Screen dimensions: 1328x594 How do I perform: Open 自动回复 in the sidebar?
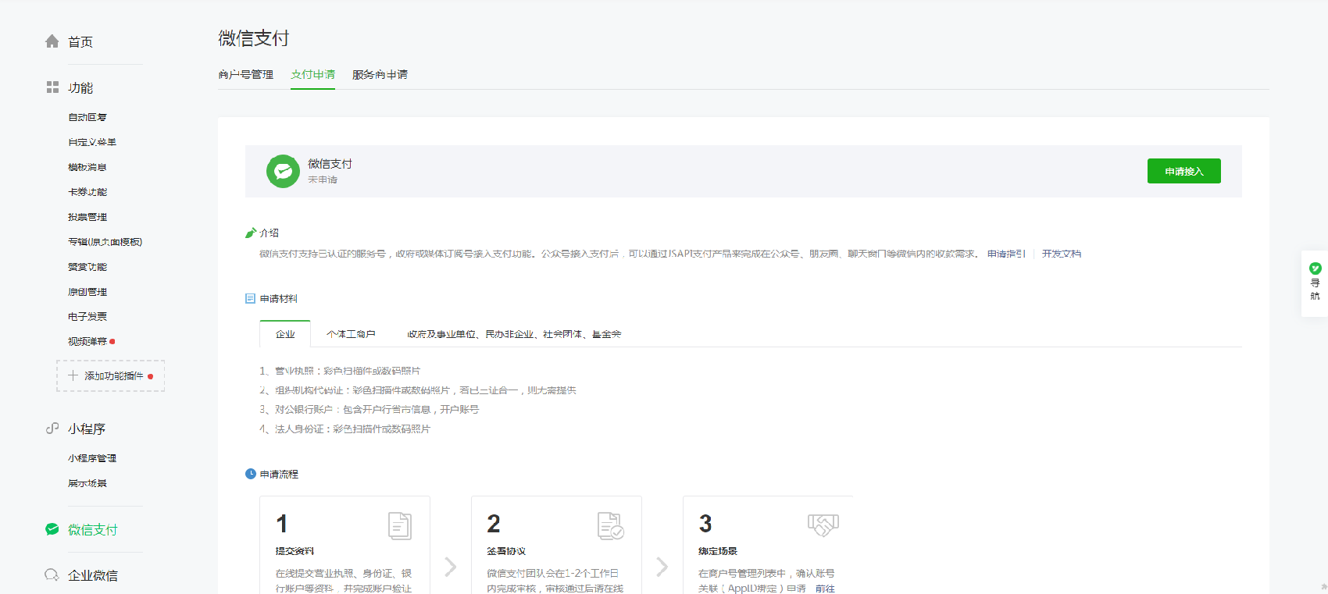[87, 117]
